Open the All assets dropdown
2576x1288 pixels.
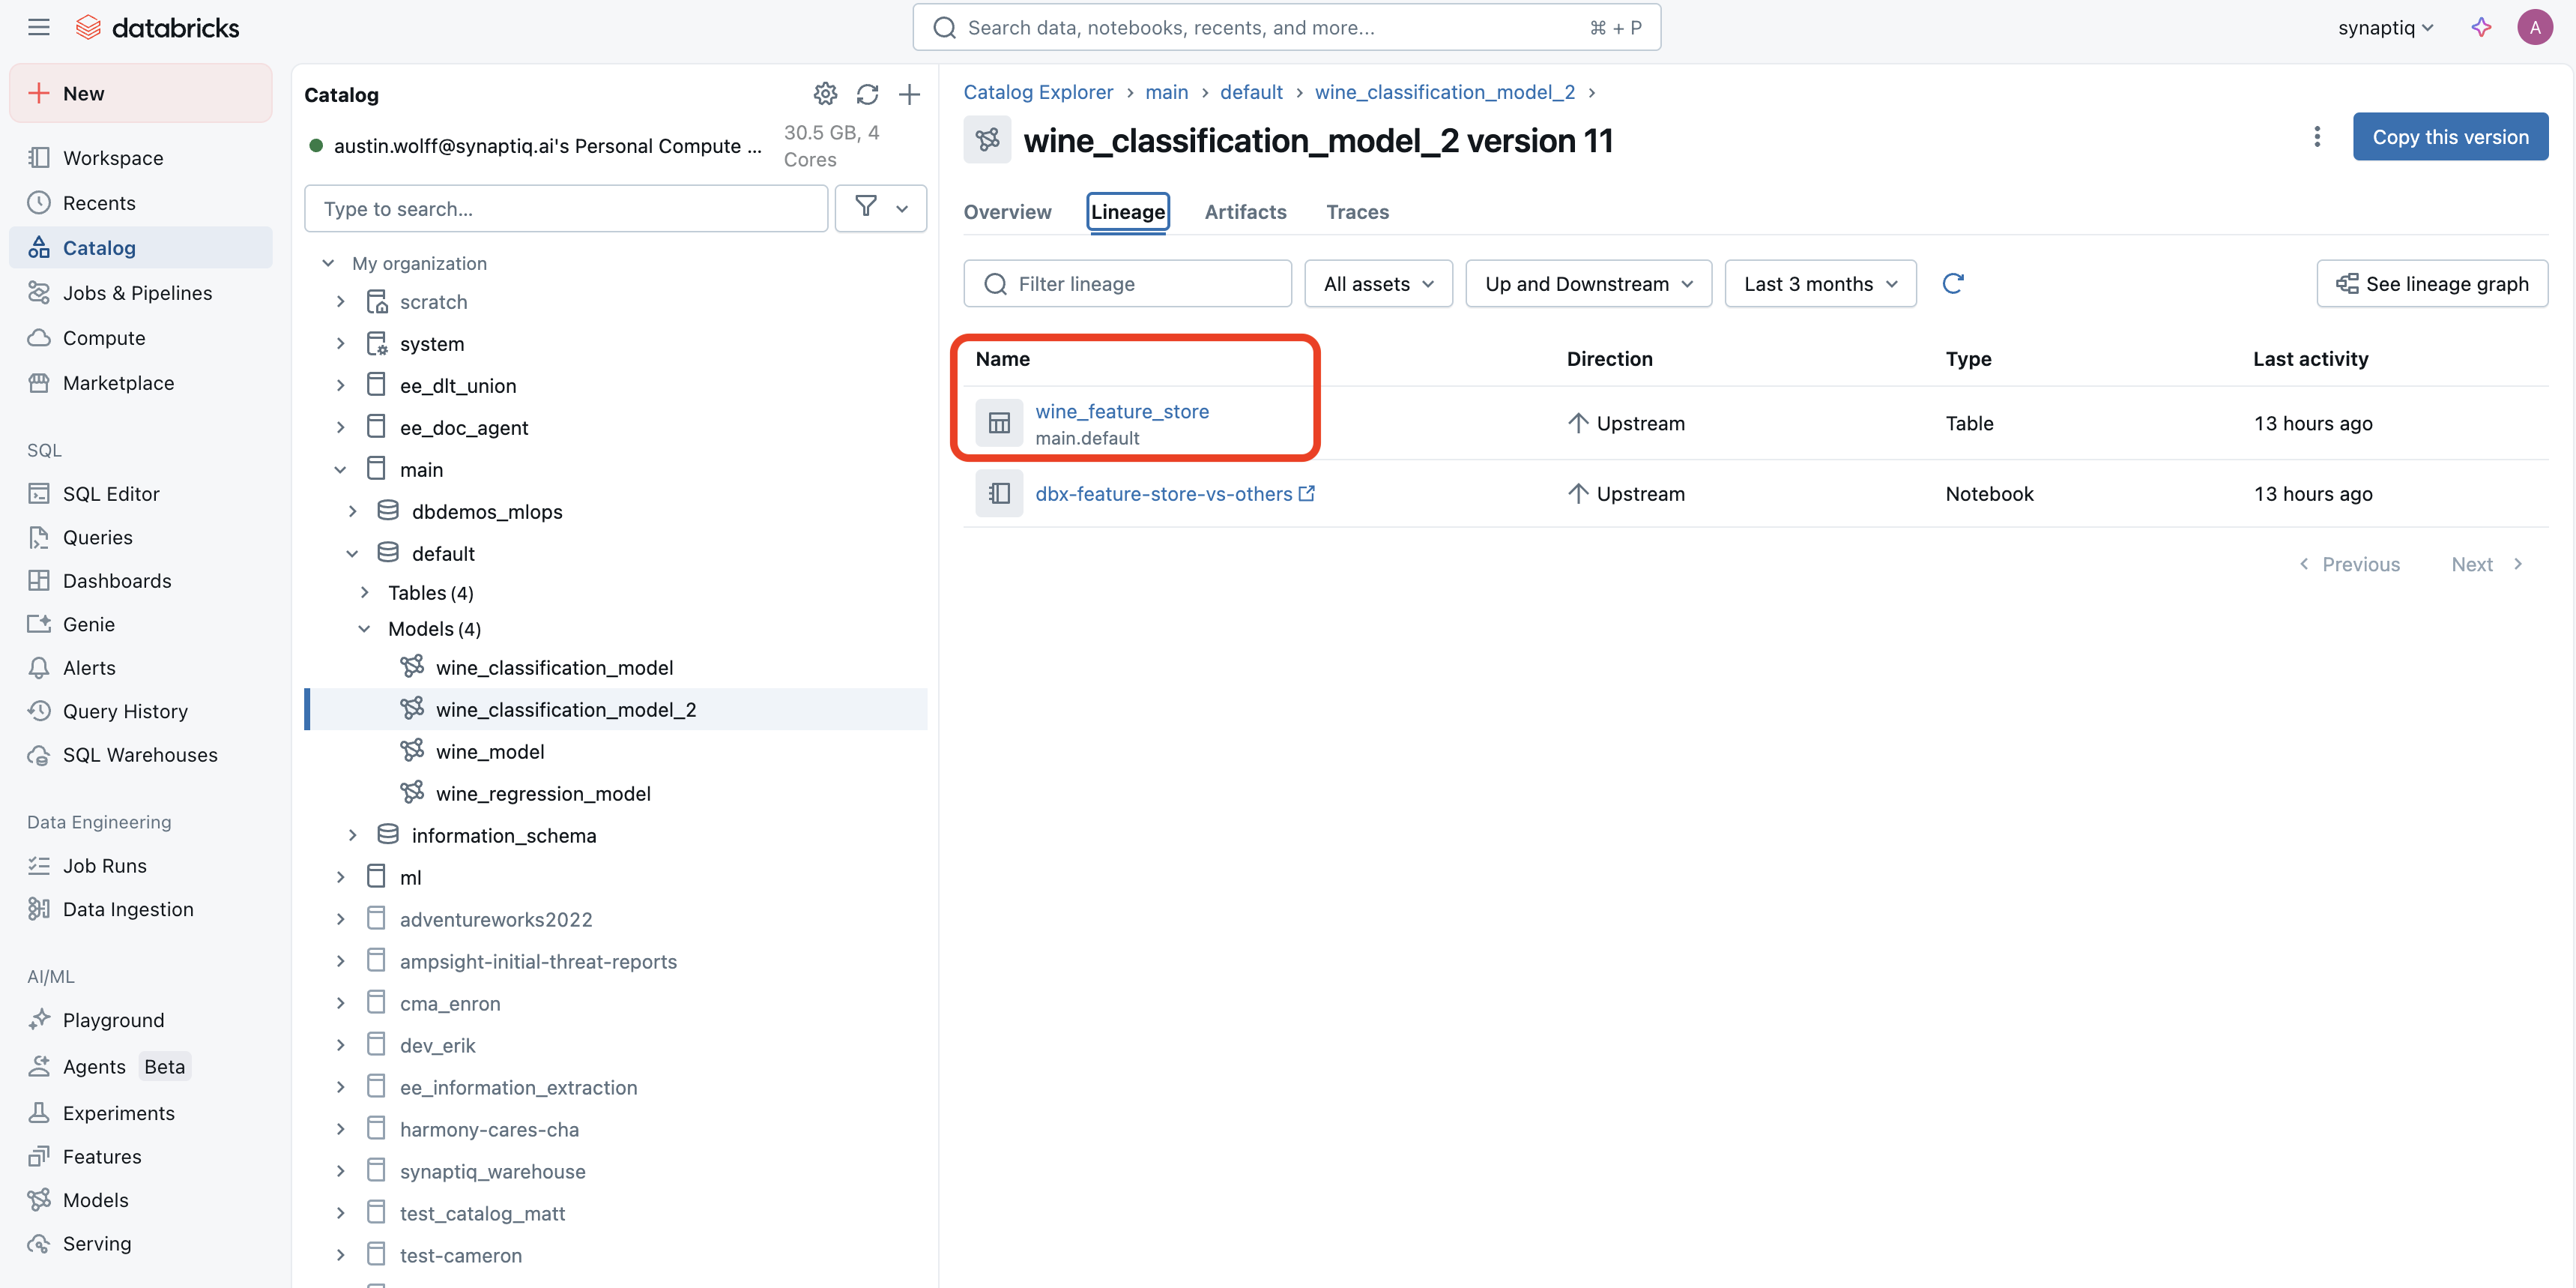click(x=1378, y=283)
